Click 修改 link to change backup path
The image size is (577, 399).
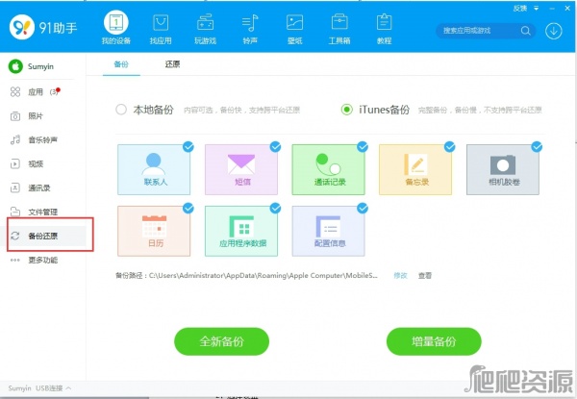click(400, 275)
